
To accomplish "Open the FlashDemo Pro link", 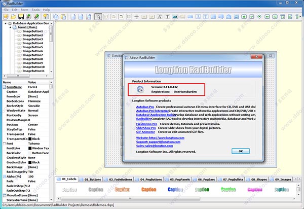I will (x=146, y=124).
